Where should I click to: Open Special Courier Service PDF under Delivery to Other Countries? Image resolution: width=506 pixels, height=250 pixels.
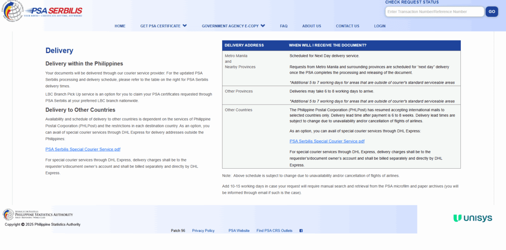pos(83,149)
